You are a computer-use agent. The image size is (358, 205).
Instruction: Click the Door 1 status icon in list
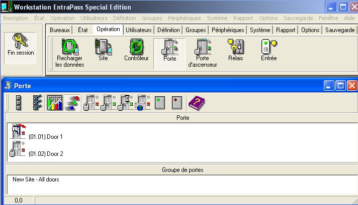pos(18,131)
